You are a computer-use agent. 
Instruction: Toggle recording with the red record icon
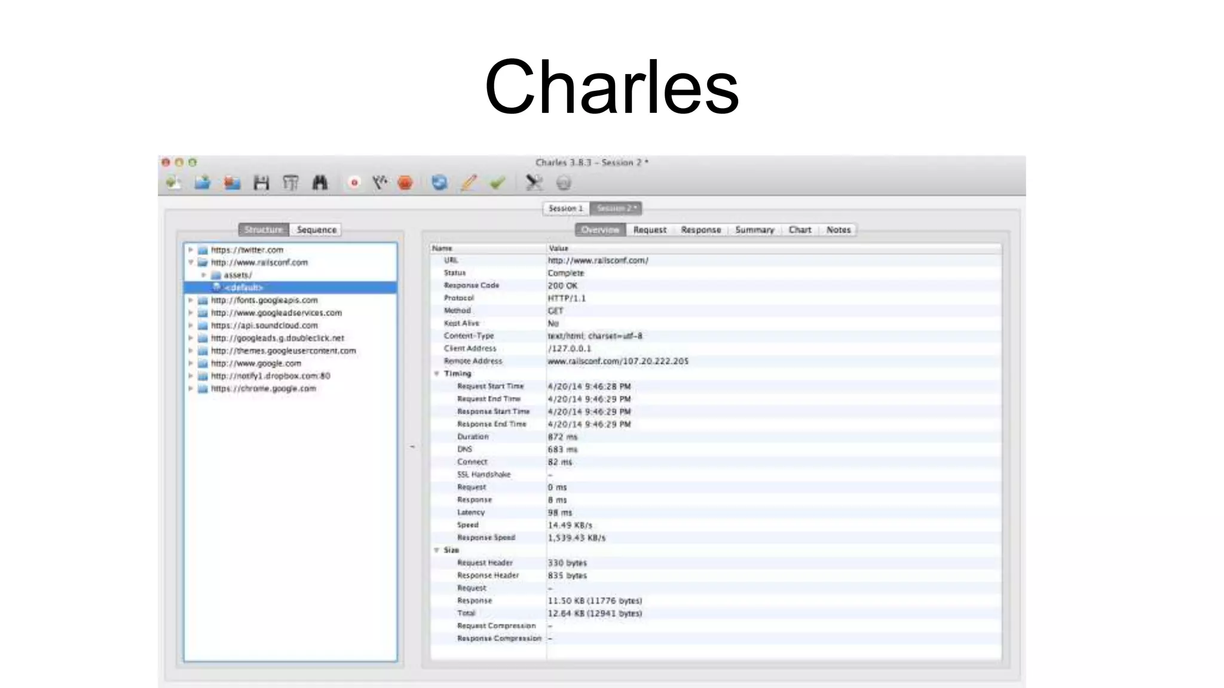(x=354, y=183)
